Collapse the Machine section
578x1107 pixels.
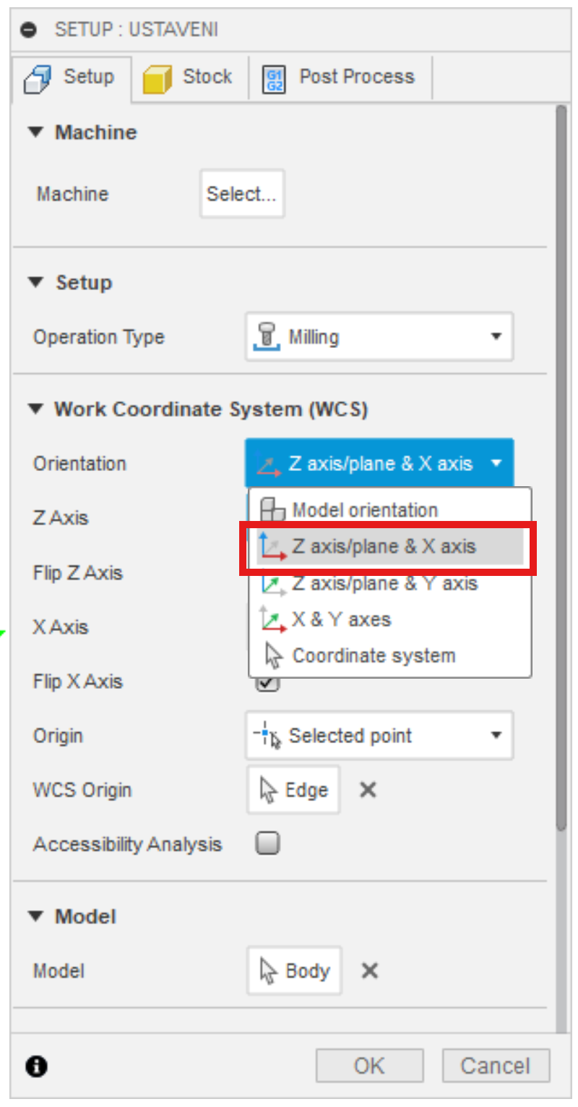[x=35, y=132]
